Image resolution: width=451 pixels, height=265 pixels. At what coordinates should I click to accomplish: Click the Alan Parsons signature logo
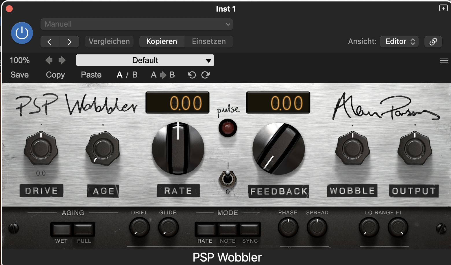tap(386, 106)
